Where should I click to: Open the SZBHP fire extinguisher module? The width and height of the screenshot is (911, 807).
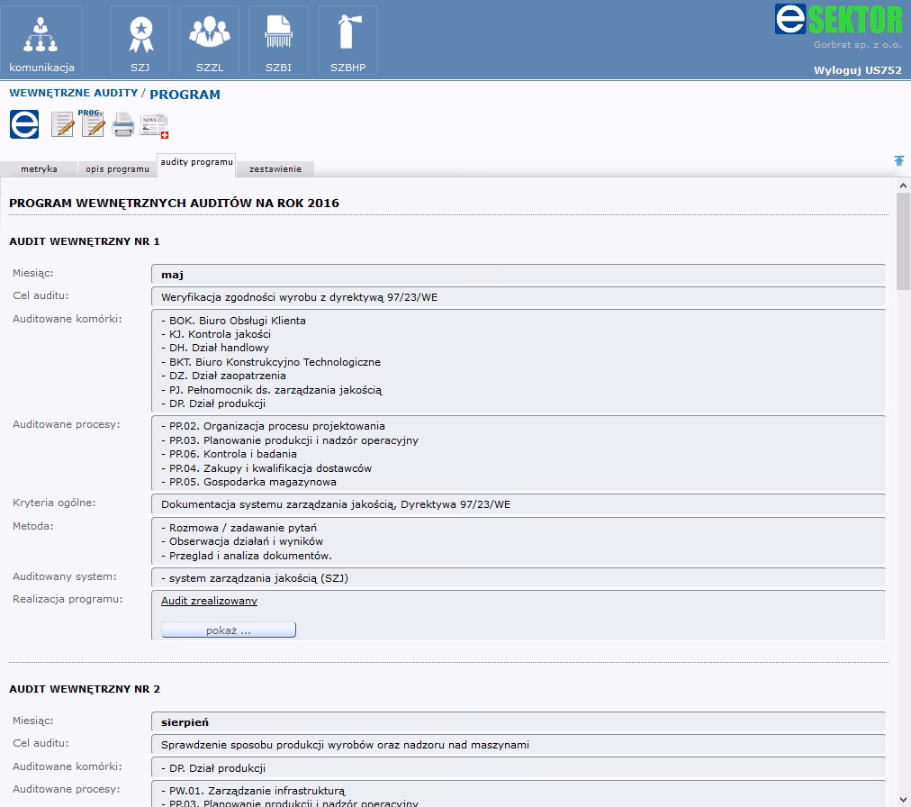point(347,41)
